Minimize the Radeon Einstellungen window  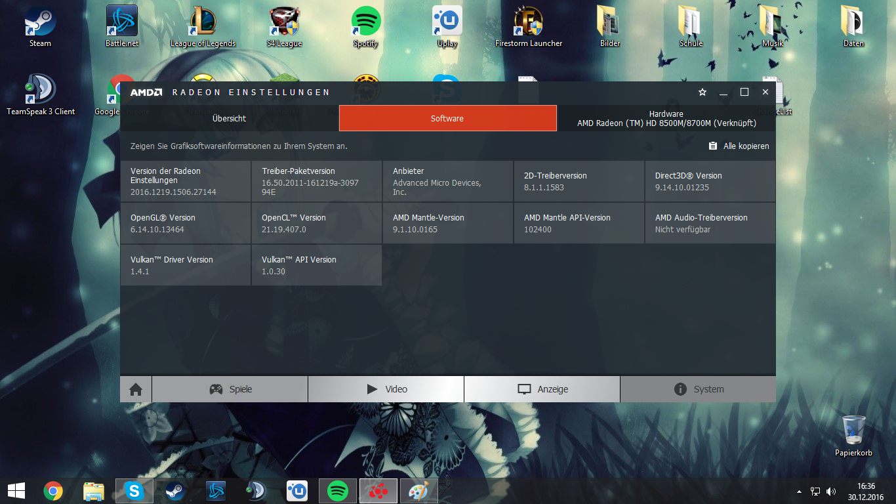pos(723,93)
